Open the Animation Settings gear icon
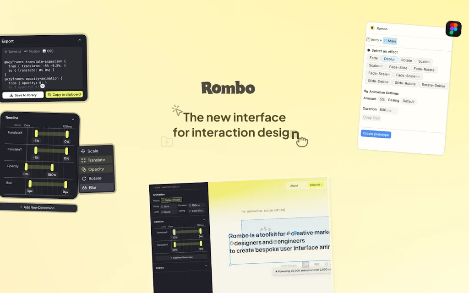Viewport: 469px width, 293px height. pyautogui.click(x=365, y=92)
